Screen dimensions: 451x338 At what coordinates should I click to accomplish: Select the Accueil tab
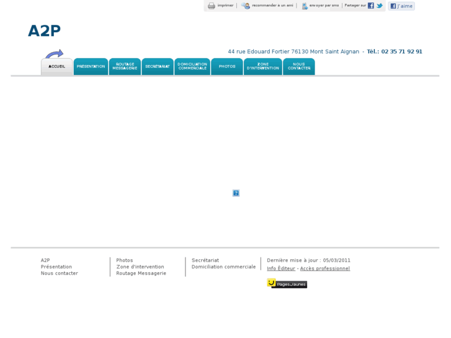pos(56,67)
